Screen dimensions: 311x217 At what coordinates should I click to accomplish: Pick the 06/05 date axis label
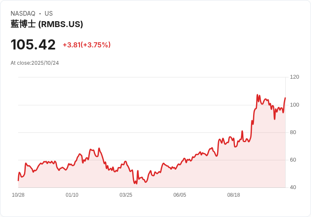[180, 195]
